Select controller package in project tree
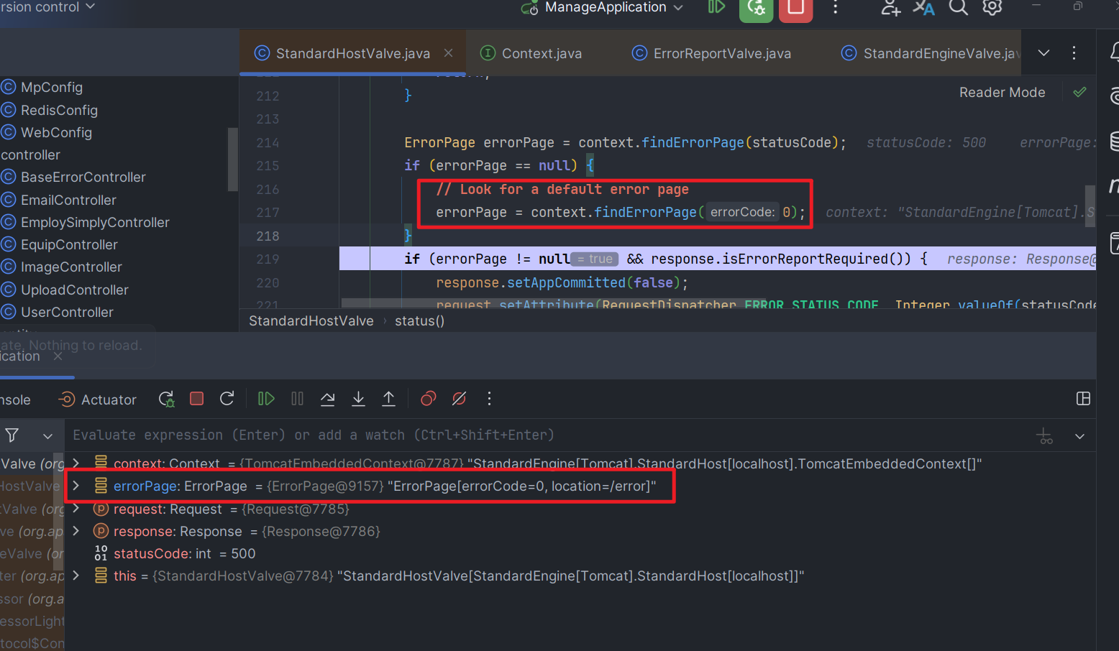The image size is (1119, 651). coord(30,154)
